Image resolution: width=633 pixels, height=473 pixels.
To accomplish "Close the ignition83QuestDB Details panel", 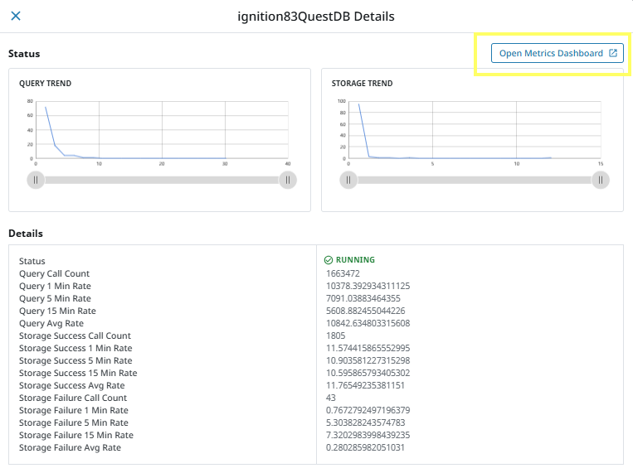I will (x=16, y=16).
